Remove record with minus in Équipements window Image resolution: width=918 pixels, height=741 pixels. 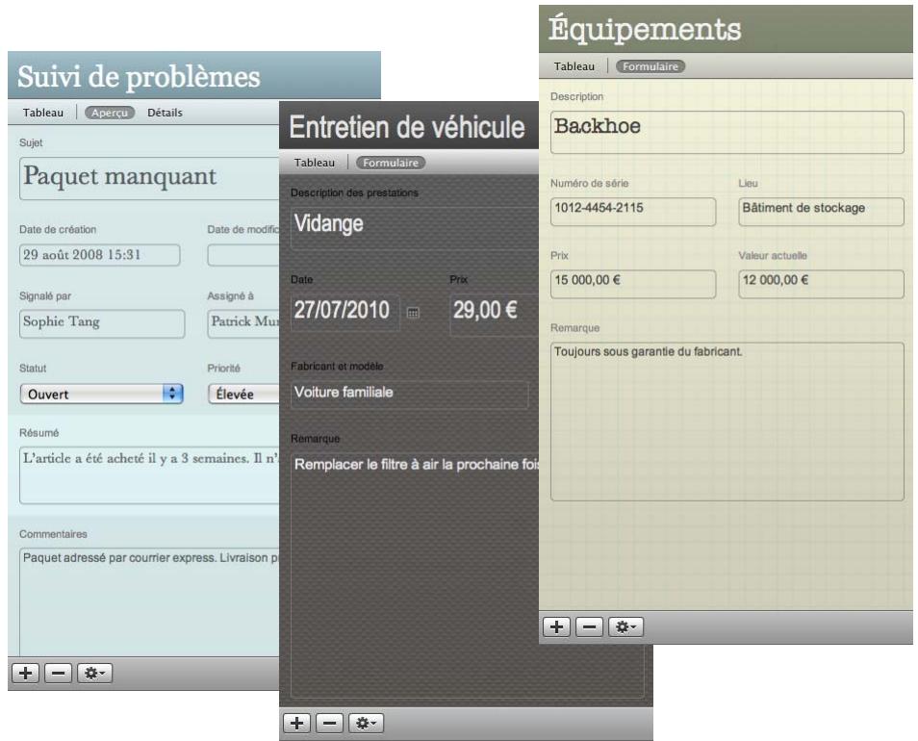(590, 626)
